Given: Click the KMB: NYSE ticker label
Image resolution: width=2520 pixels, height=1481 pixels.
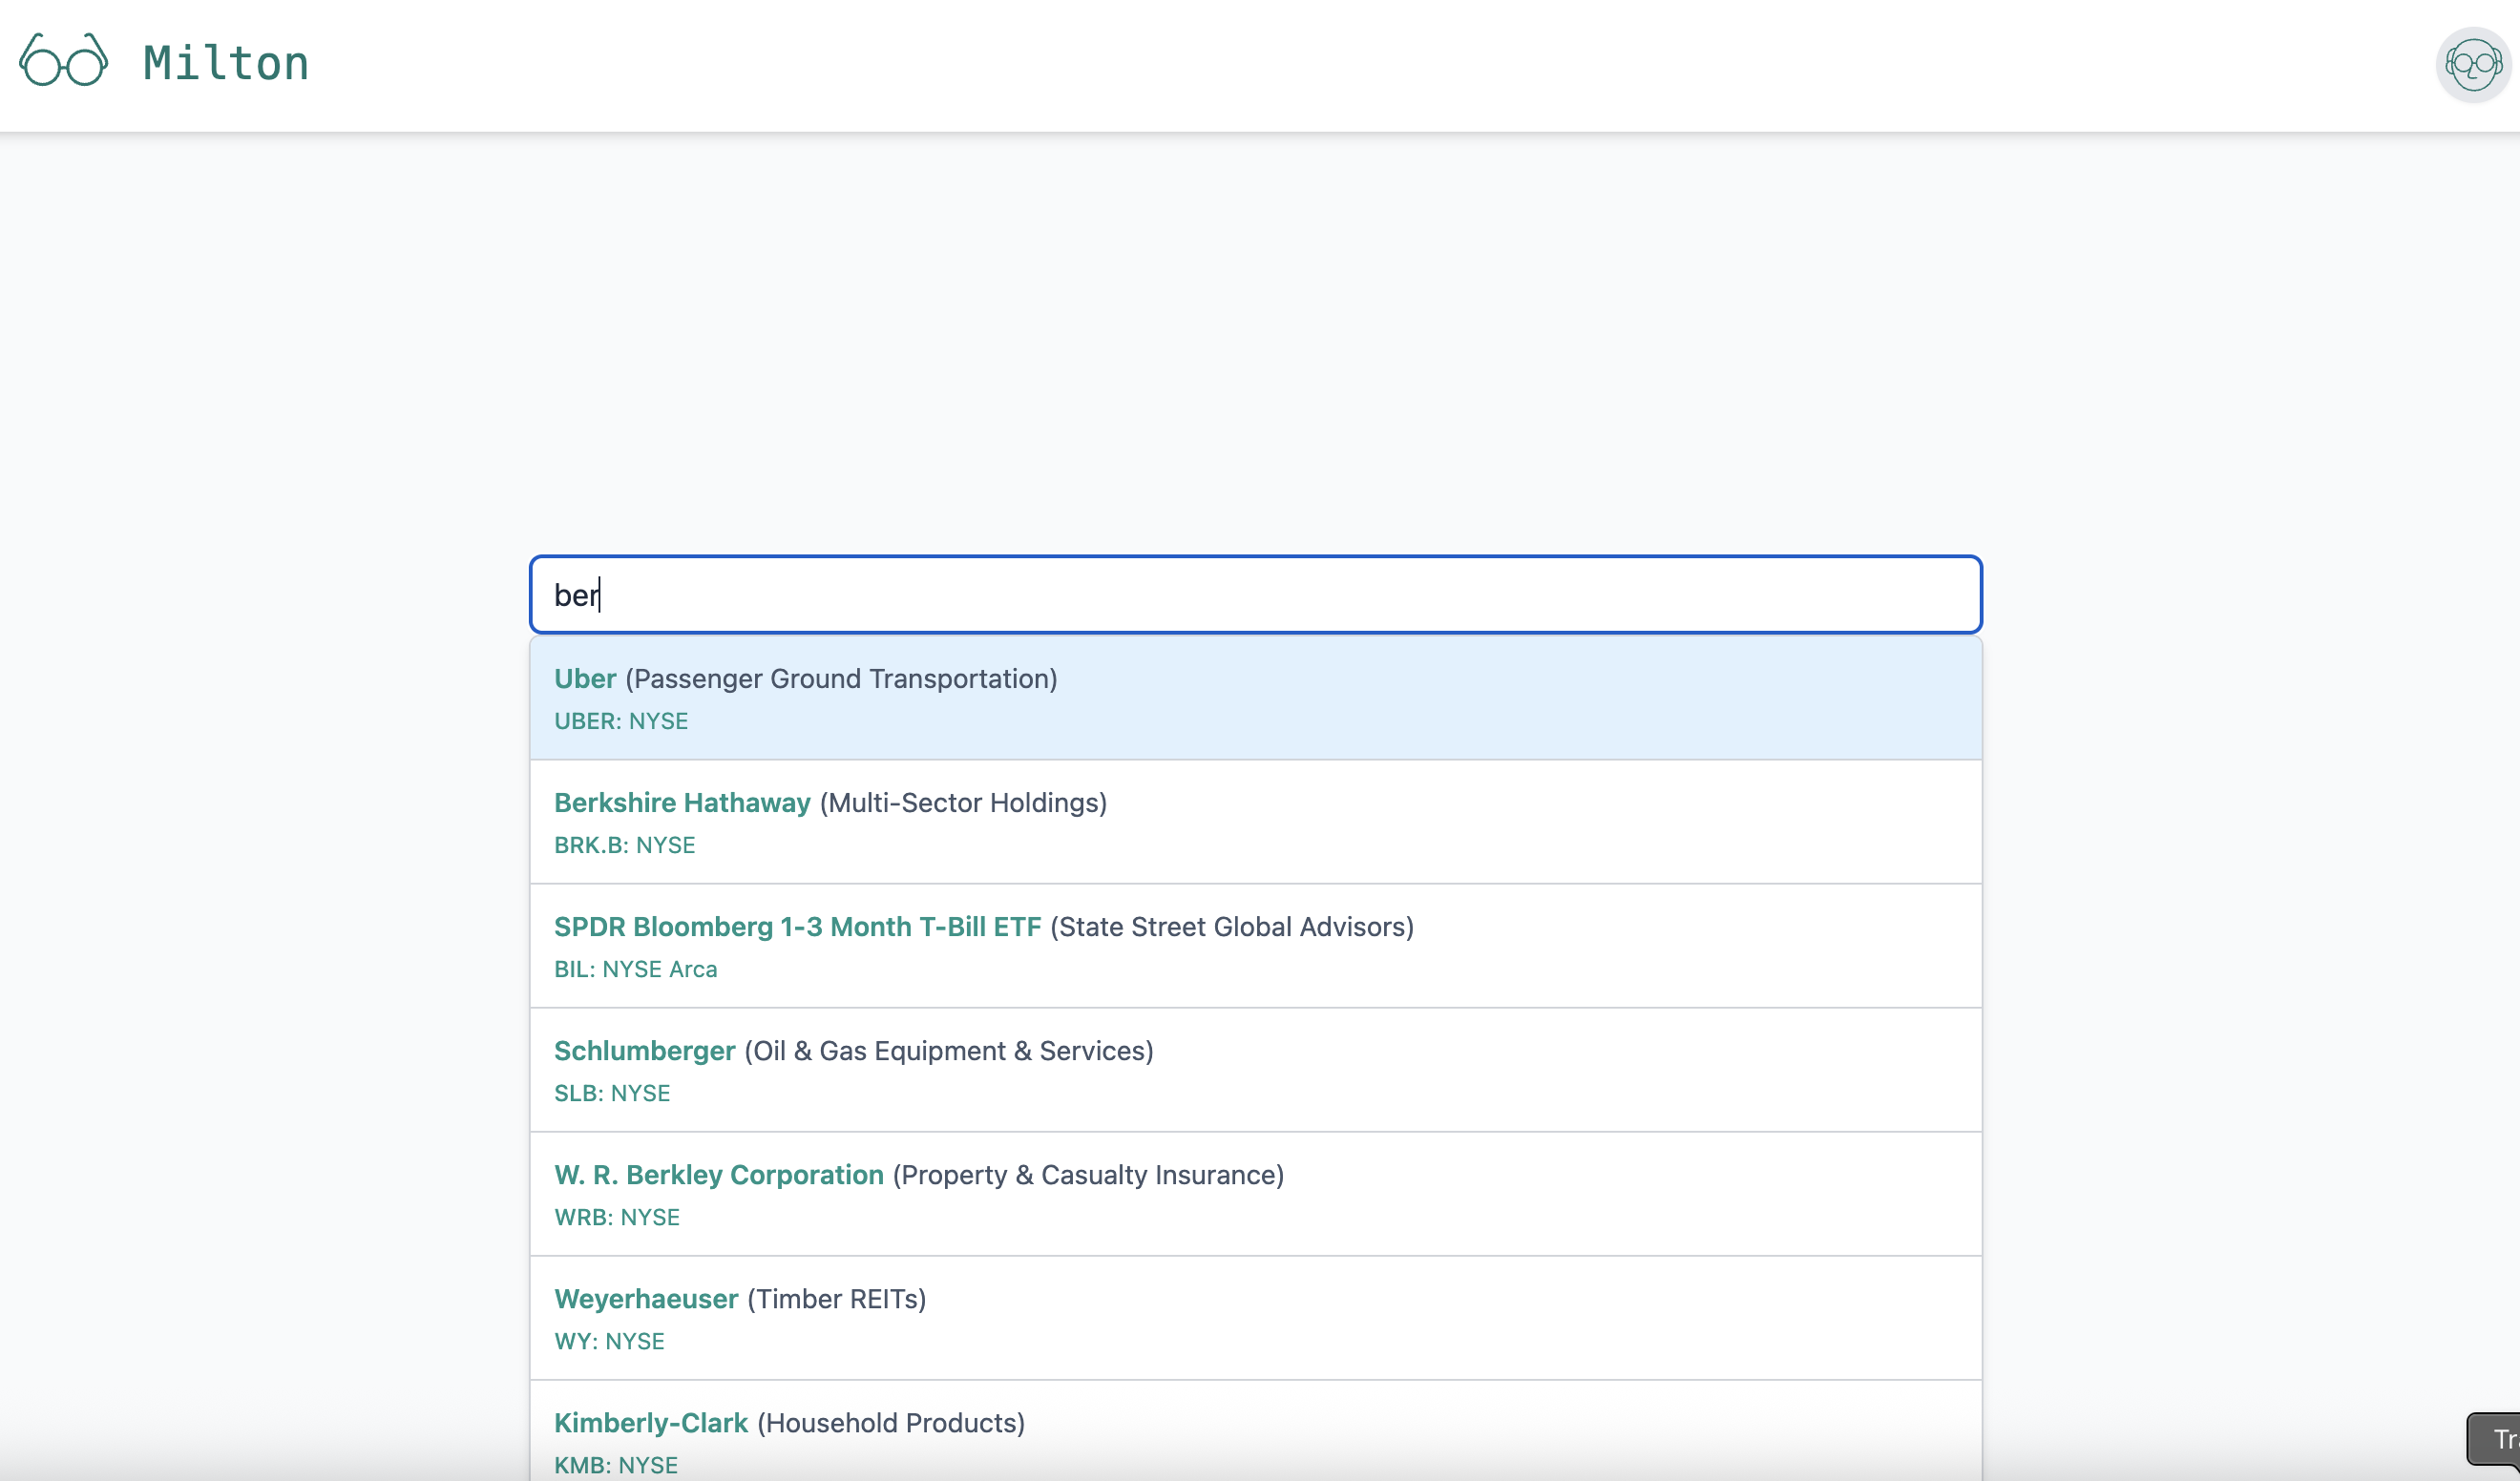Looking at the screenshot, I should coord(616,1465).
